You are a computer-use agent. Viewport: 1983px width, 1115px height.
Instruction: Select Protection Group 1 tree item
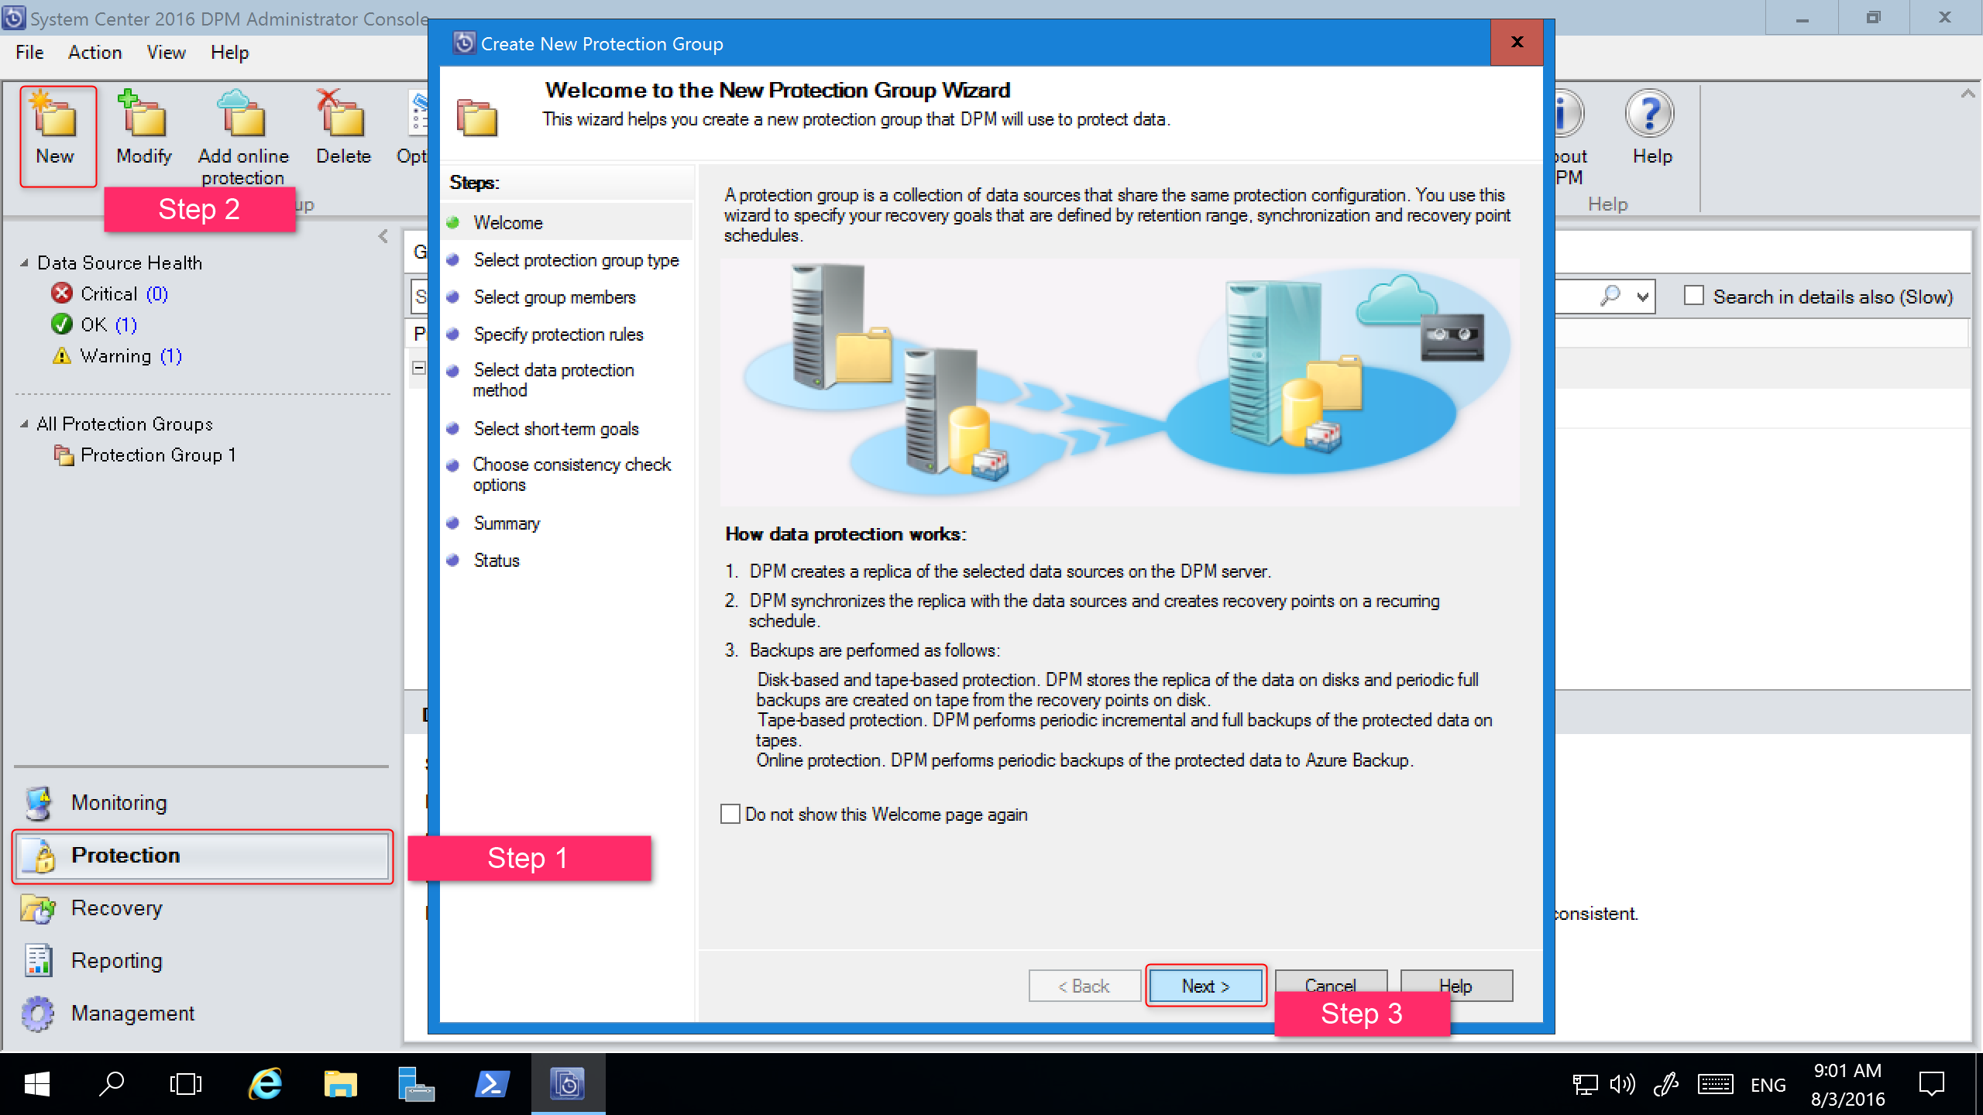[158, 456]
